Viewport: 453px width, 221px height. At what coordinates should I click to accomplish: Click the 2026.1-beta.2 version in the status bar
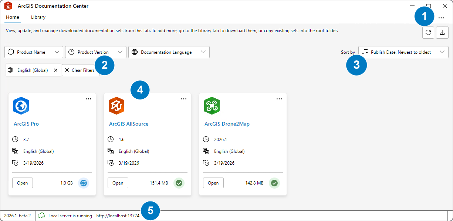[17, 215]
